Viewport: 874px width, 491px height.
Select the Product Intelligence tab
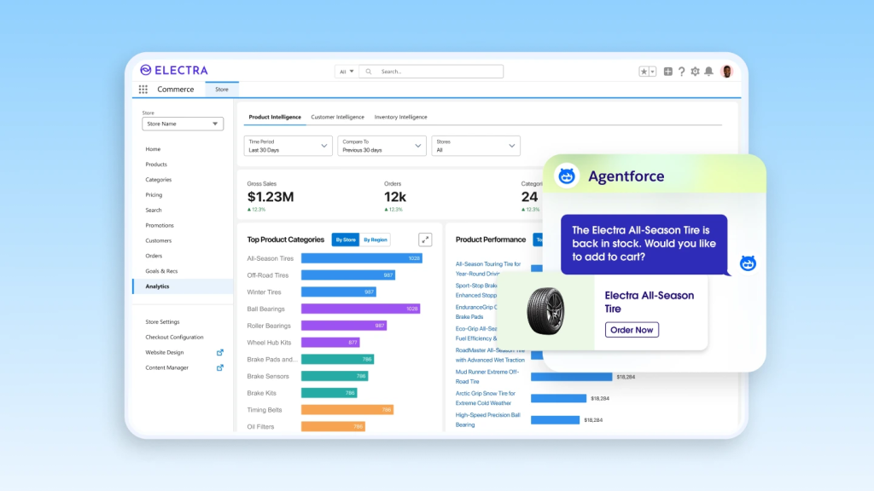point(275,117)
